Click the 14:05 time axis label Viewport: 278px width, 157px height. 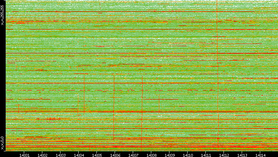(97, 155)
